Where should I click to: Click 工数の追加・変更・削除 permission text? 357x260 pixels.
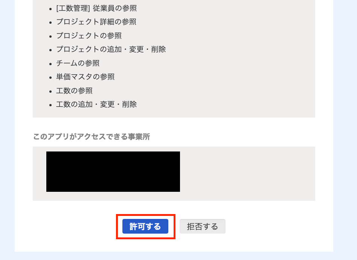click(96, 104)
